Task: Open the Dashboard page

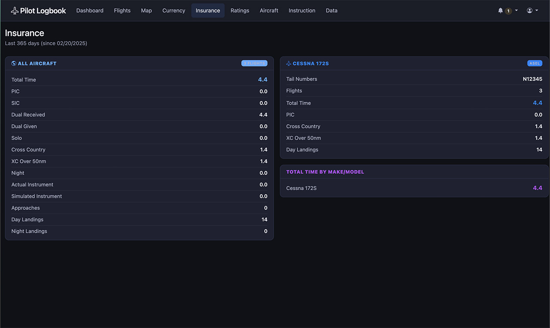Action: (90, 11)
